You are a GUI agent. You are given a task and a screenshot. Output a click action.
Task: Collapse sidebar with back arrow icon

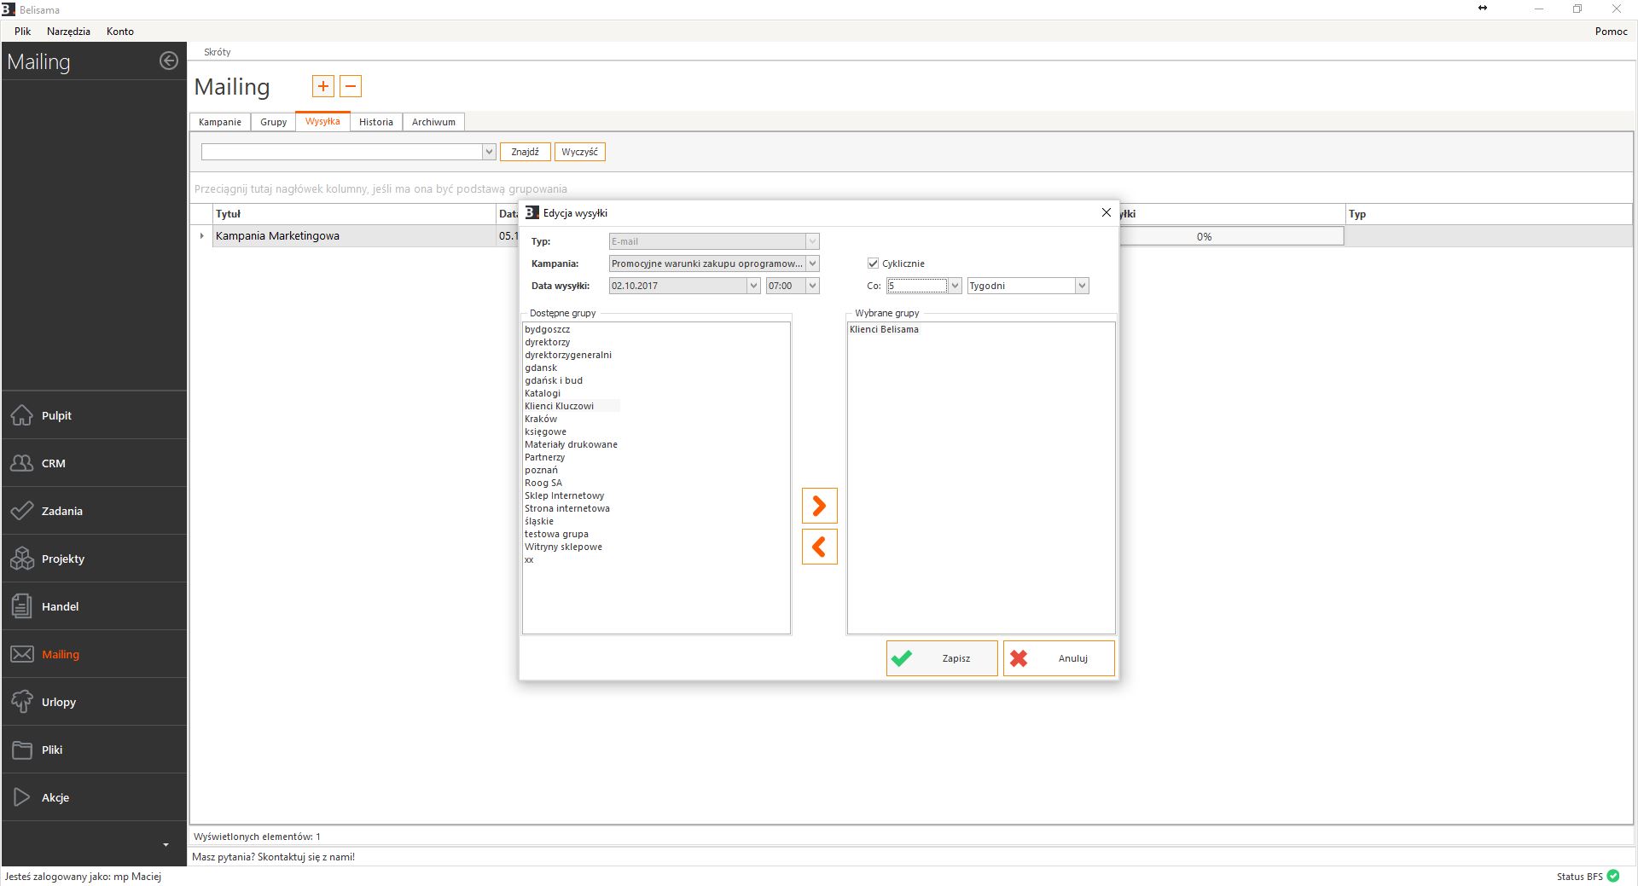click(x=169, y=61)
